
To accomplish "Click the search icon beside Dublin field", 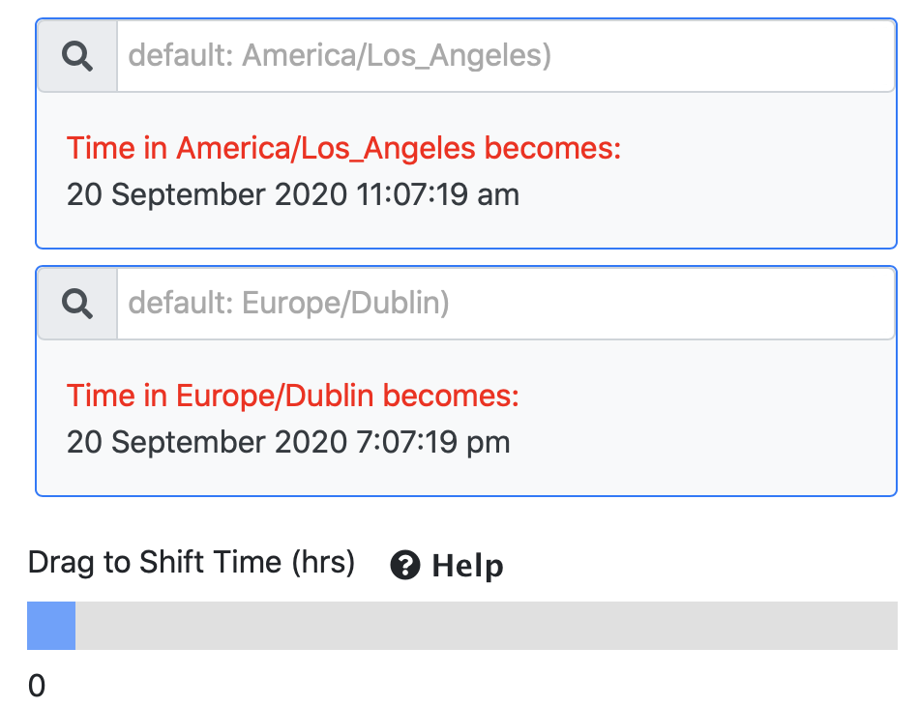I will click(x=77, y=304).
